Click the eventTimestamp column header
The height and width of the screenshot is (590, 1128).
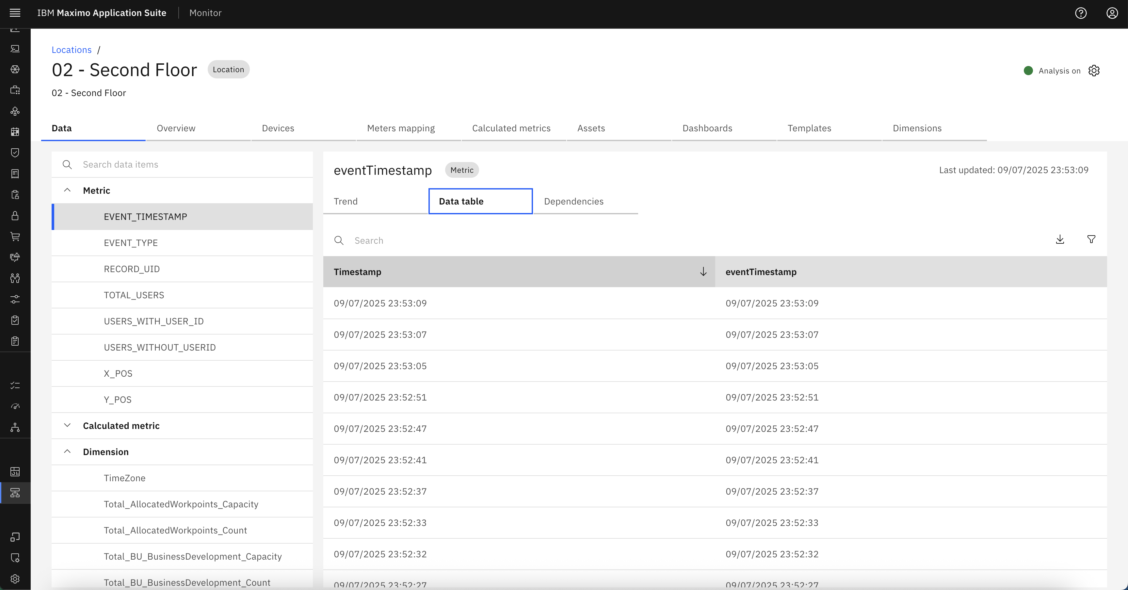pyautogui.click(x=911, y=271)
